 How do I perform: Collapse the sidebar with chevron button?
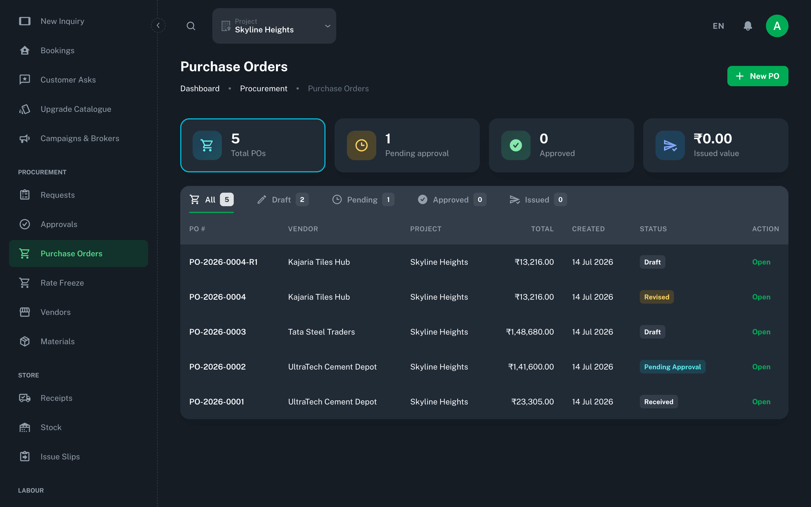tap(158, 25)
